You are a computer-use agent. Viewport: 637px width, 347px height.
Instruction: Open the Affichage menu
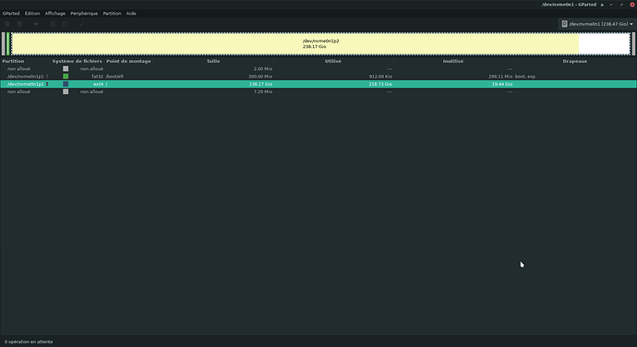click(54, 14)
